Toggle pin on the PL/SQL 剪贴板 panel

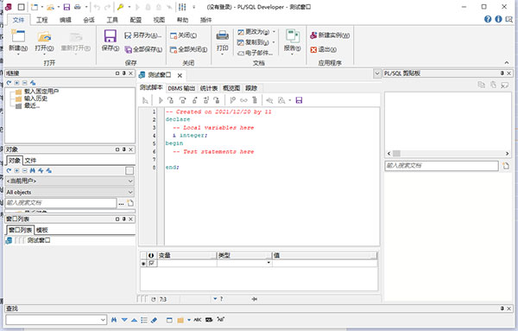click(x=502, y=73)
